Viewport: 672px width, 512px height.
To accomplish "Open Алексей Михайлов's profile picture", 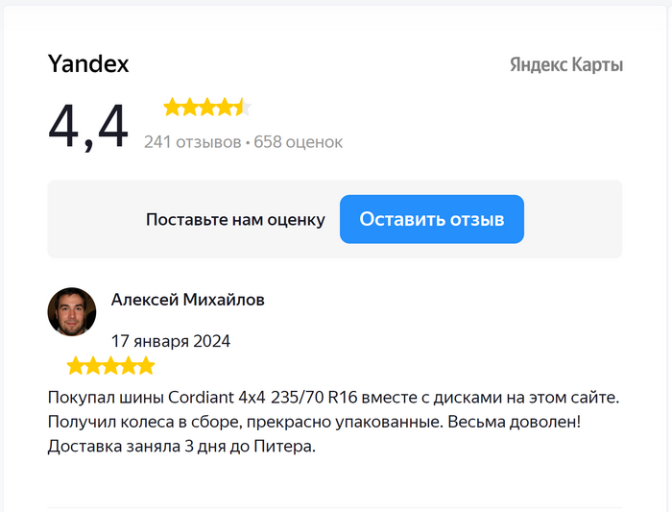I will click(72, 311).
